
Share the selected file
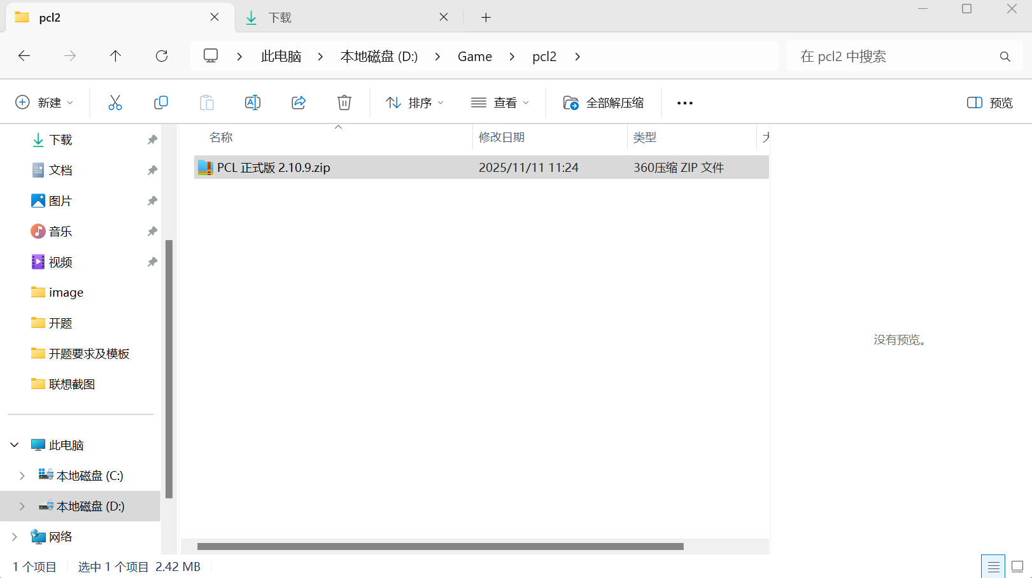click(298, 102)
